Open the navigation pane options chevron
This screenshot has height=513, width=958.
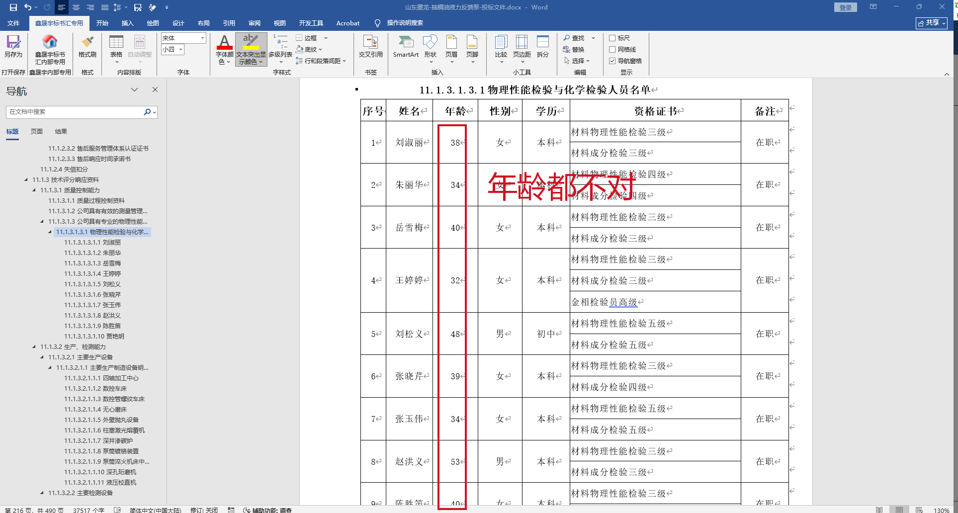point(134,89)
